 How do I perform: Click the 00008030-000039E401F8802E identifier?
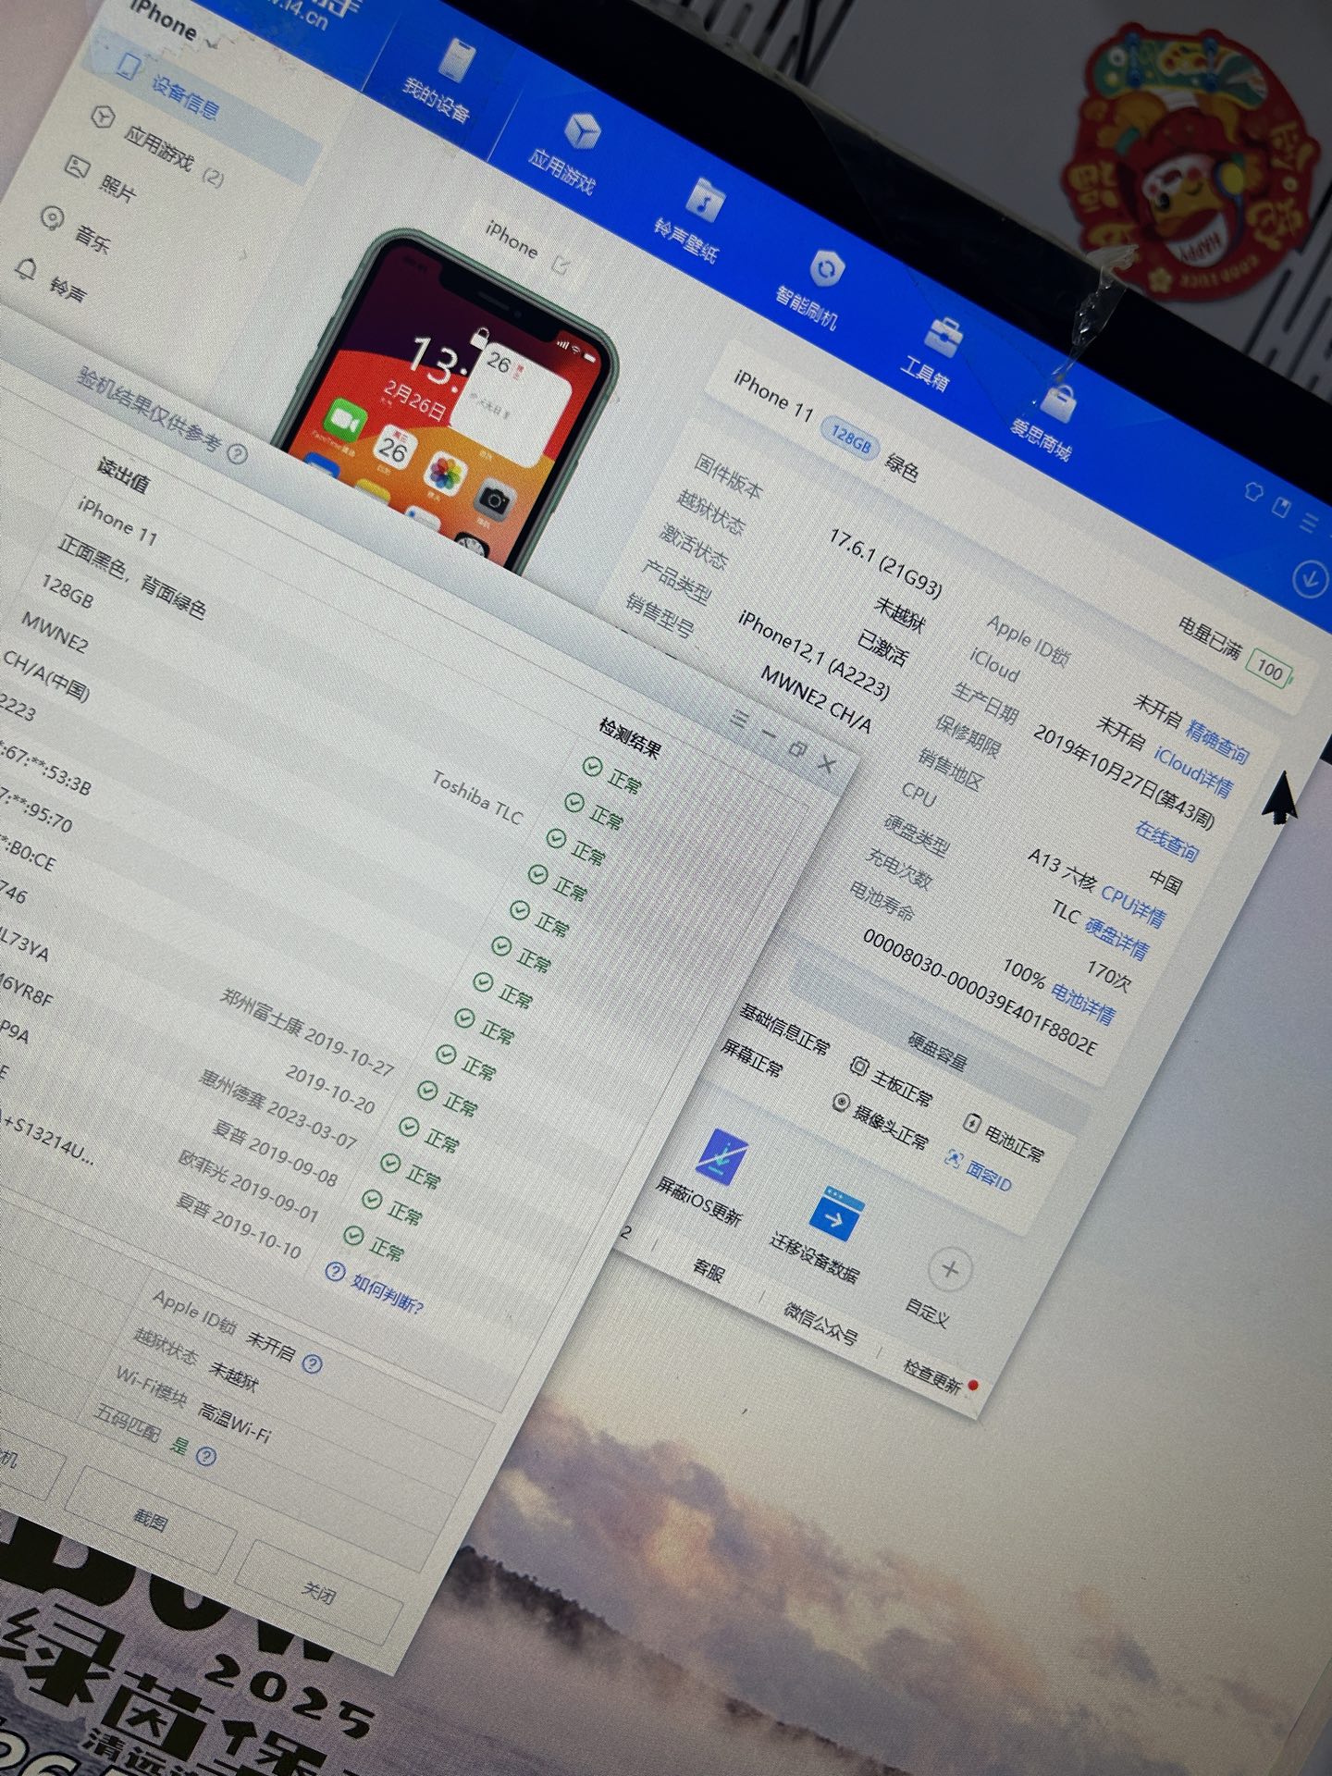point(980,993)
